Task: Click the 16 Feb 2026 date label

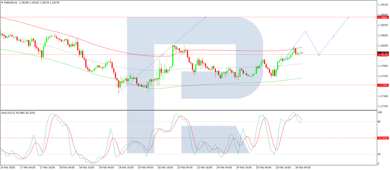Action: [8, 168]
